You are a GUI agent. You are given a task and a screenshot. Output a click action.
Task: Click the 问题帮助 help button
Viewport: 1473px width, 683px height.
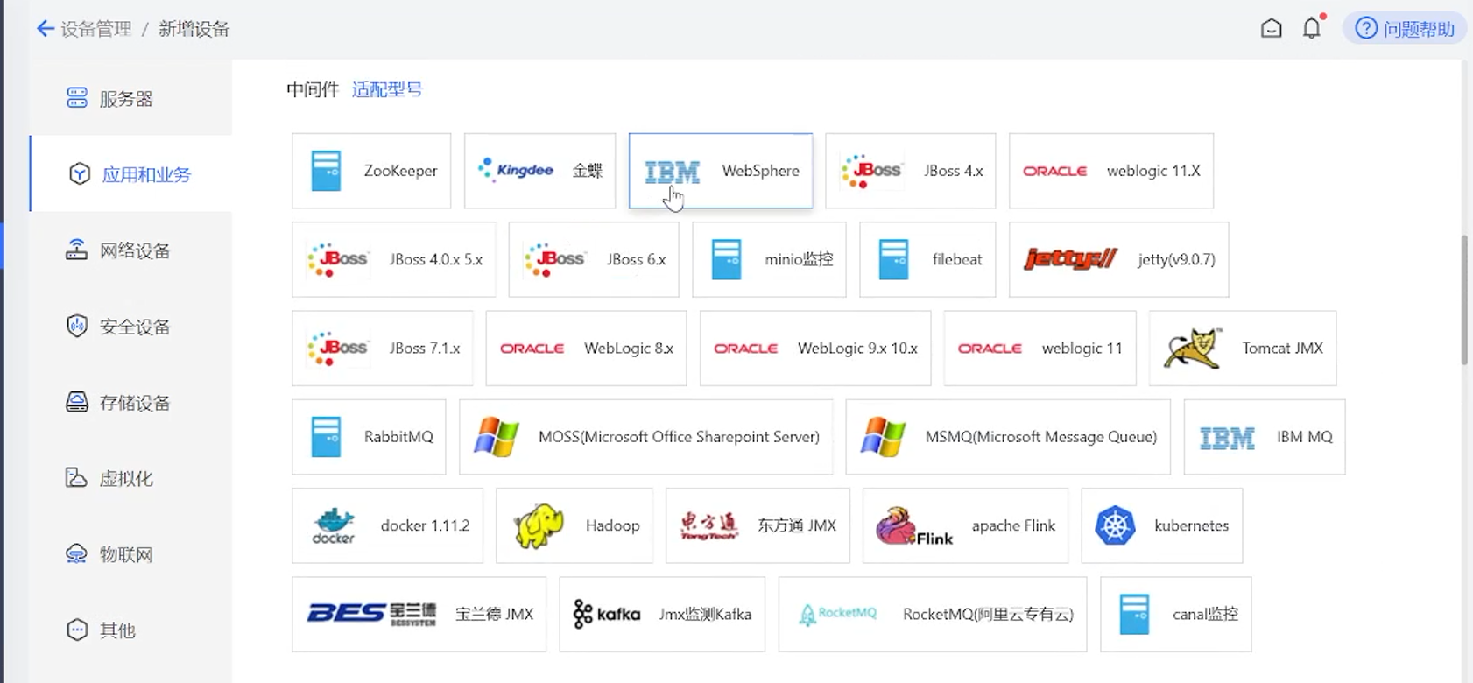(x=1405, y=29)
